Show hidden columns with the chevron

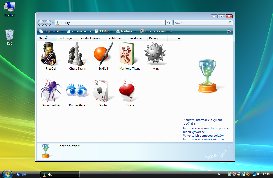179,39
